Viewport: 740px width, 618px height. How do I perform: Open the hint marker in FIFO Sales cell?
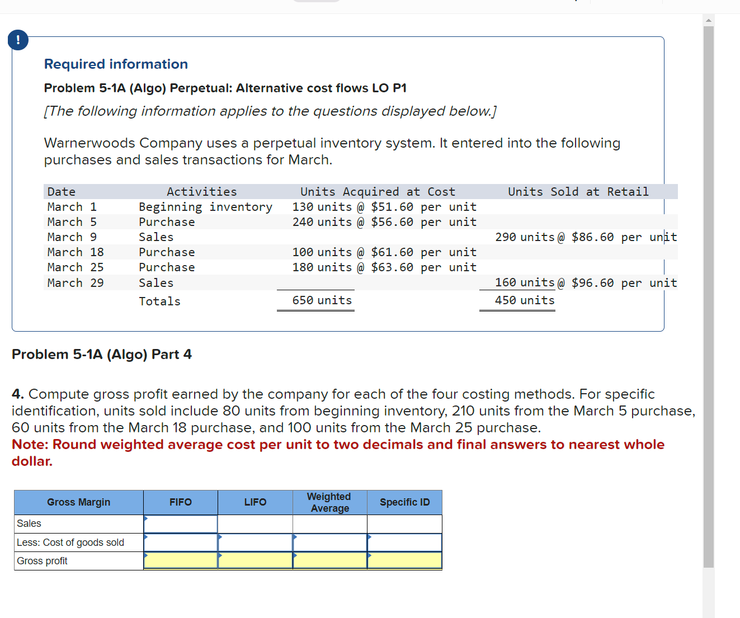click(147, 520)
